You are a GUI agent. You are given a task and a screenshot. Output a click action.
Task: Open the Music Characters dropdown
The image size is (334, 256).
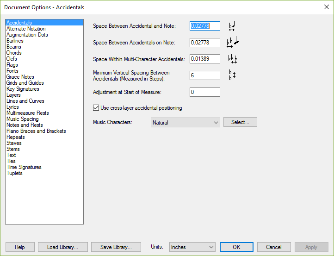[x=186, y=122]
